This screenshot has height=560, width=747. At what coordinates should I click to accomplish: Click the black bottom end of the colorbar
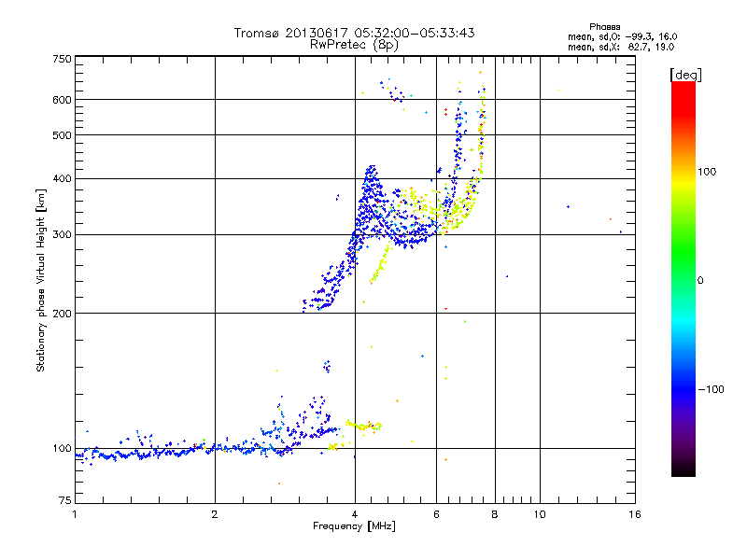pos(684,469)
